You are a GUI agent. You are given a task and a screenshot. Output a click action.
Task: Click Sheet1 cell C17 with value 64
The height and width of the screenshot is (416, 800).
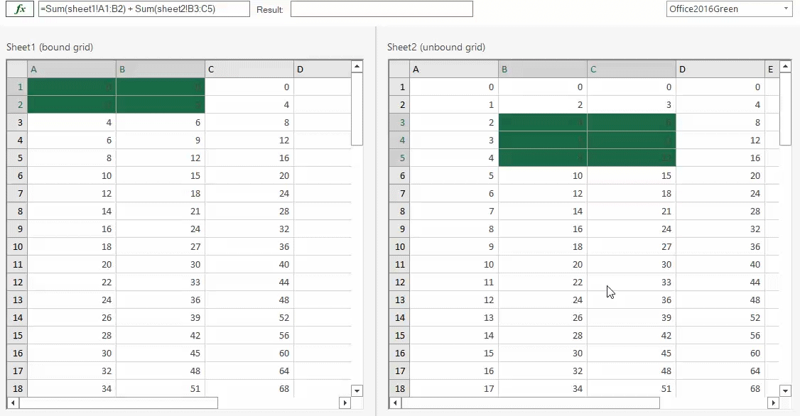pyautogui.click(x=249, y=371)
